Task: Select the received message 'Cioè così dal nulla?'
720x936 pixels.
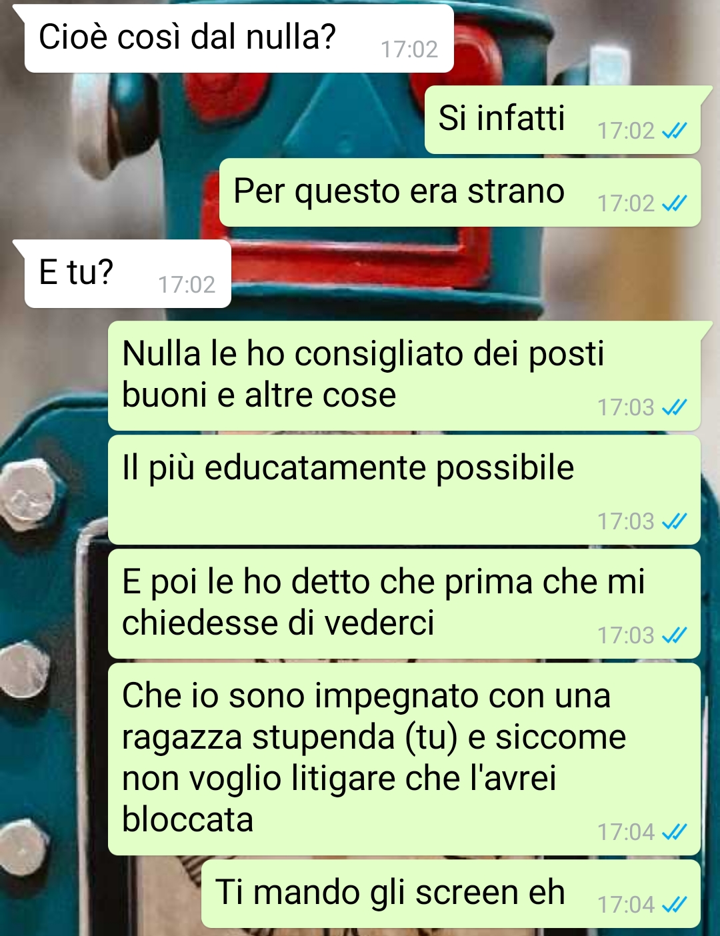Action: click(239, 39)
